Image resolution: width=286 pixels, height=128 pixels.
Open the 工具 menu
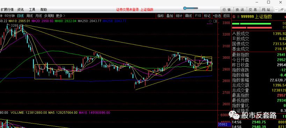32,10
